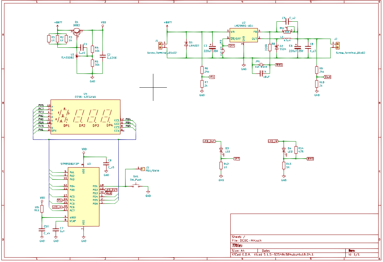The image size is (383, 262).
Task: Select the Q1 D882 transistor symbol
Action: point(78,31)
